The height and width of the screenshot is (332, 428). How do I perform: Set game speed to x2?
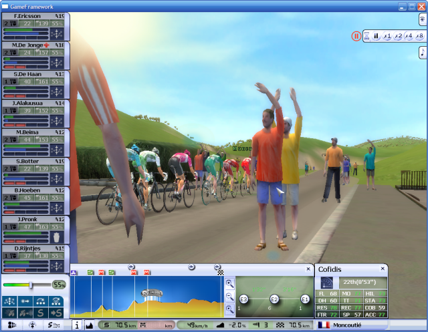coord(398,36)
